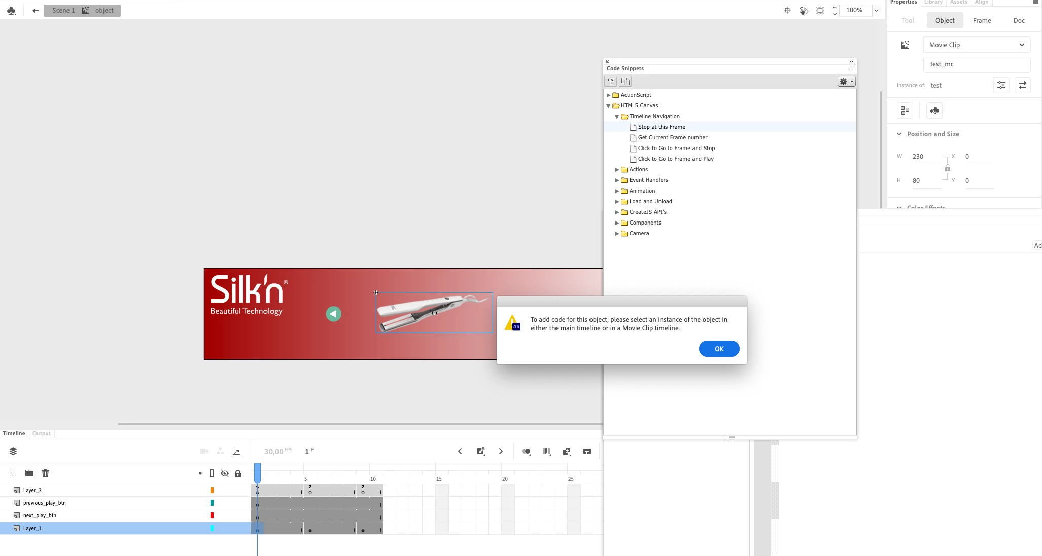Toggle hide all layers eye icon
Viewport: 1042px width, 556px height.
tap(224, 473)
